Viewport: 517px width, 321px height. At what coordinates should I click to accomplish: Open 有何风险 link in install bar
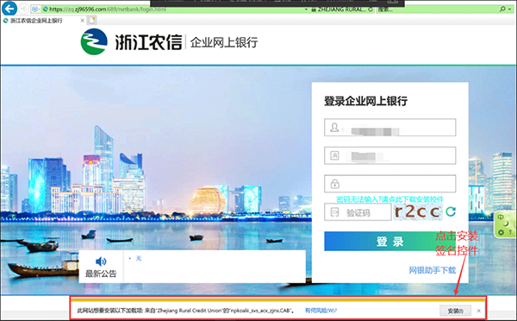coord(321,311)
